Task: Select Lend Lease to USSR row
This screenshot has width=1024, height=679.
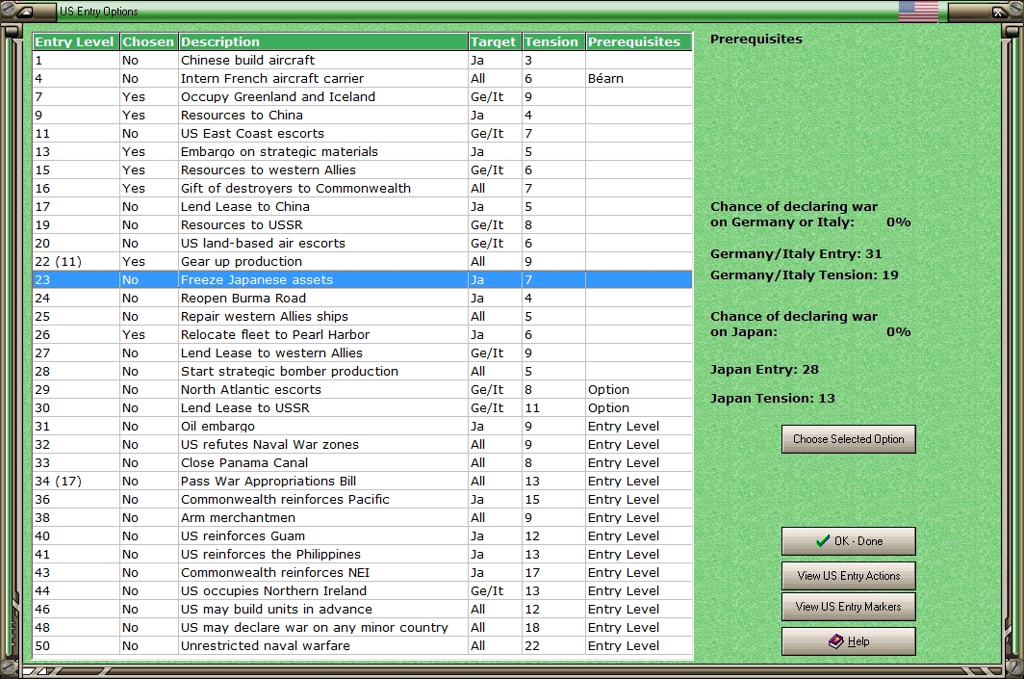Action: [x=363, y=407]
